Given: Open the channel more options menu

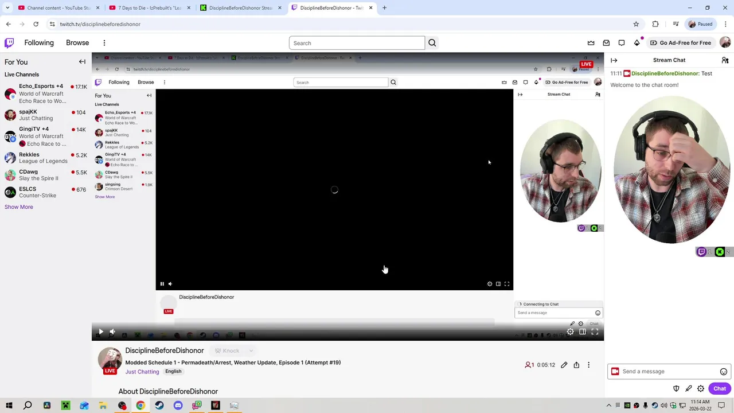Looking at the screenshot, I should click(588, 365).
